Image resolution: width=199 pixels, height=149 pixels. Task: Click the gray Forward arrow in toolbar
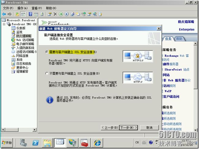click(x=10, y=14)
